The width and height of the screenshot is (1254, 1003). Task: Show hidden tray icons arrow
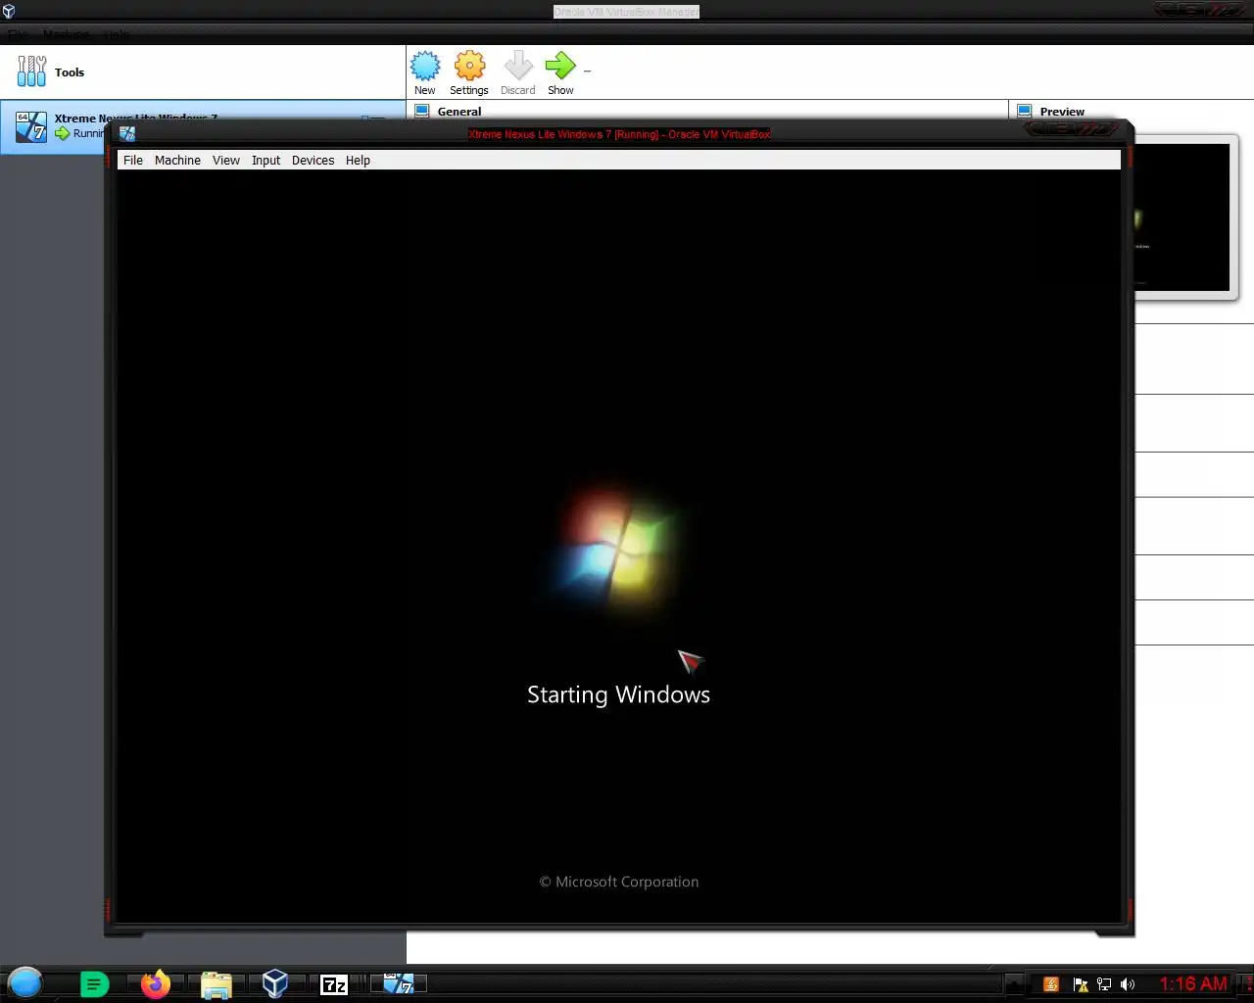[x=1015, y=984]
